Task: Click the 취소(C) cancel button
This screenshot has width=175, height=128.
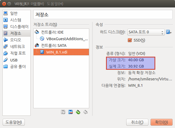Action: pyautogui.click(x=137, y=122)
